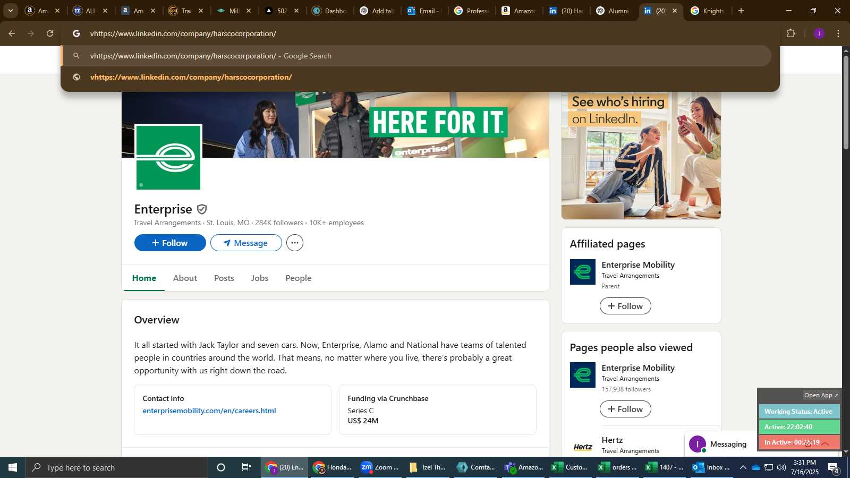Open Zoom from the taskbar
Image resolution: width=850 pixels, height=478 pixels.
(x=380, y=467)
